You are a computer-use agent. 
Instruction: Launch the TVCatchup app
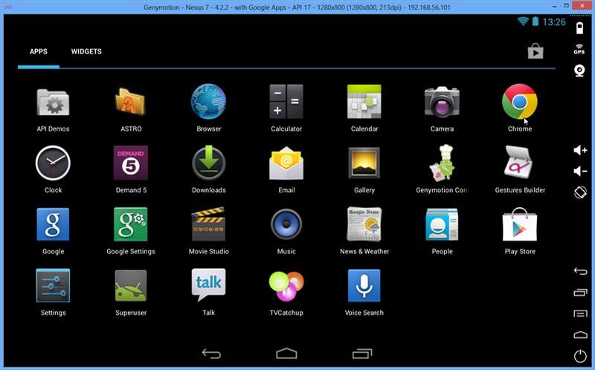pyautogui.click(x=286, y=286)
